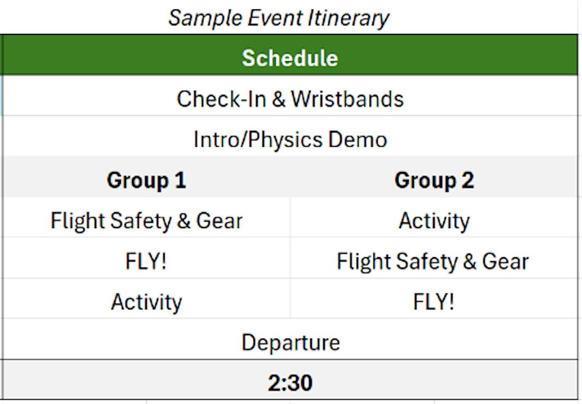Select the Group 1 column header
This screenshot has height=404, width=582.
point(146,180)
